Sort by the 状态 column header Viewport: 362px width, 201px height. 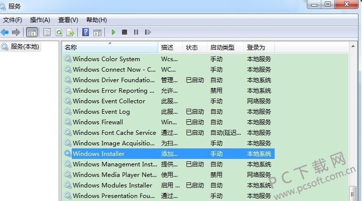pyautogui.click(x=195, y=48)
